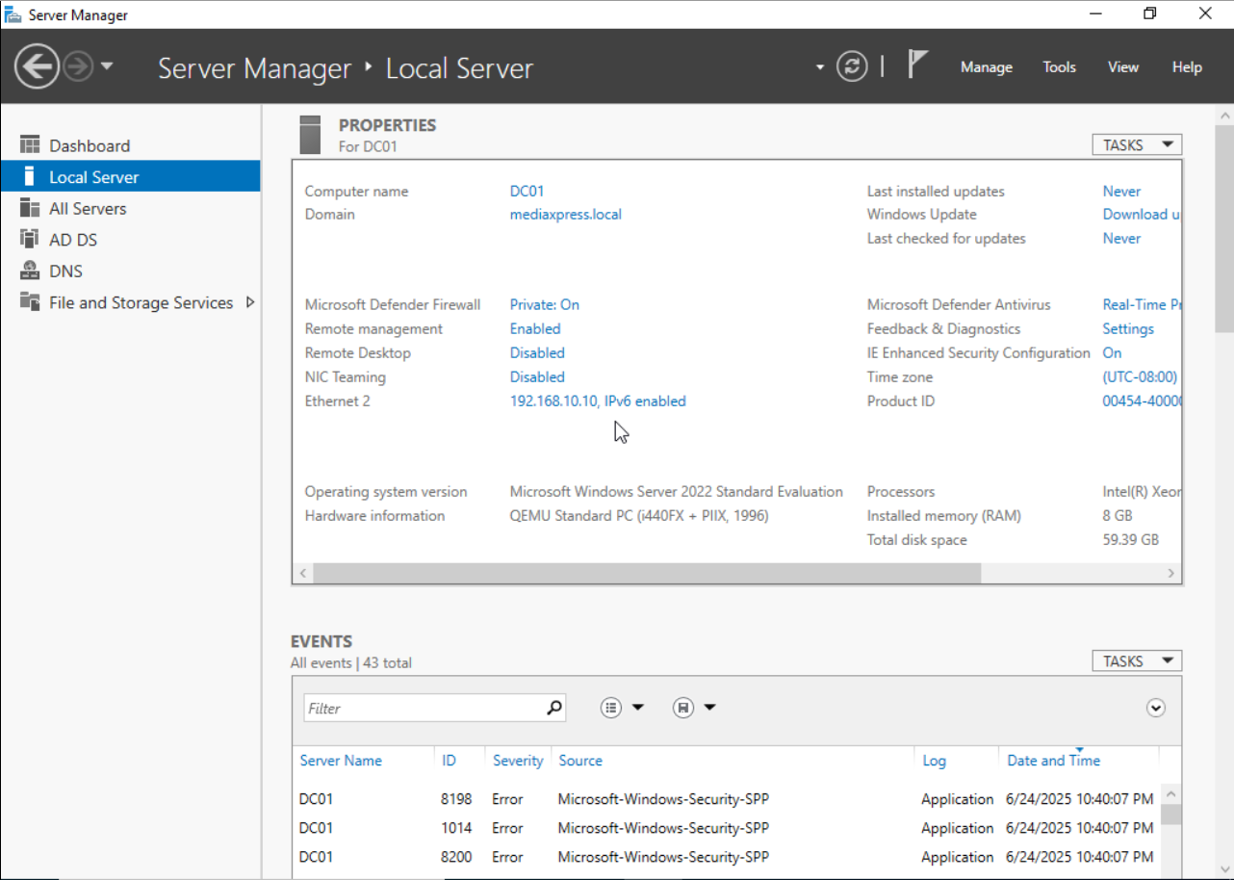The height and width of the screenshot is (880, 1234).
Task: Open the View menu
Action: [1123, 67]
